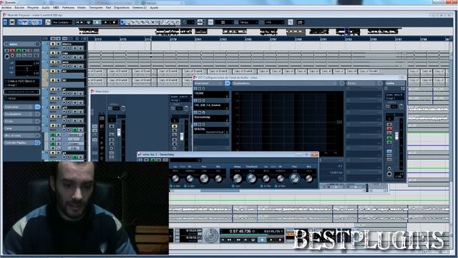Click the jog wheel on the transport panel
Screen dimensions: 458x258
pos(211,236)
